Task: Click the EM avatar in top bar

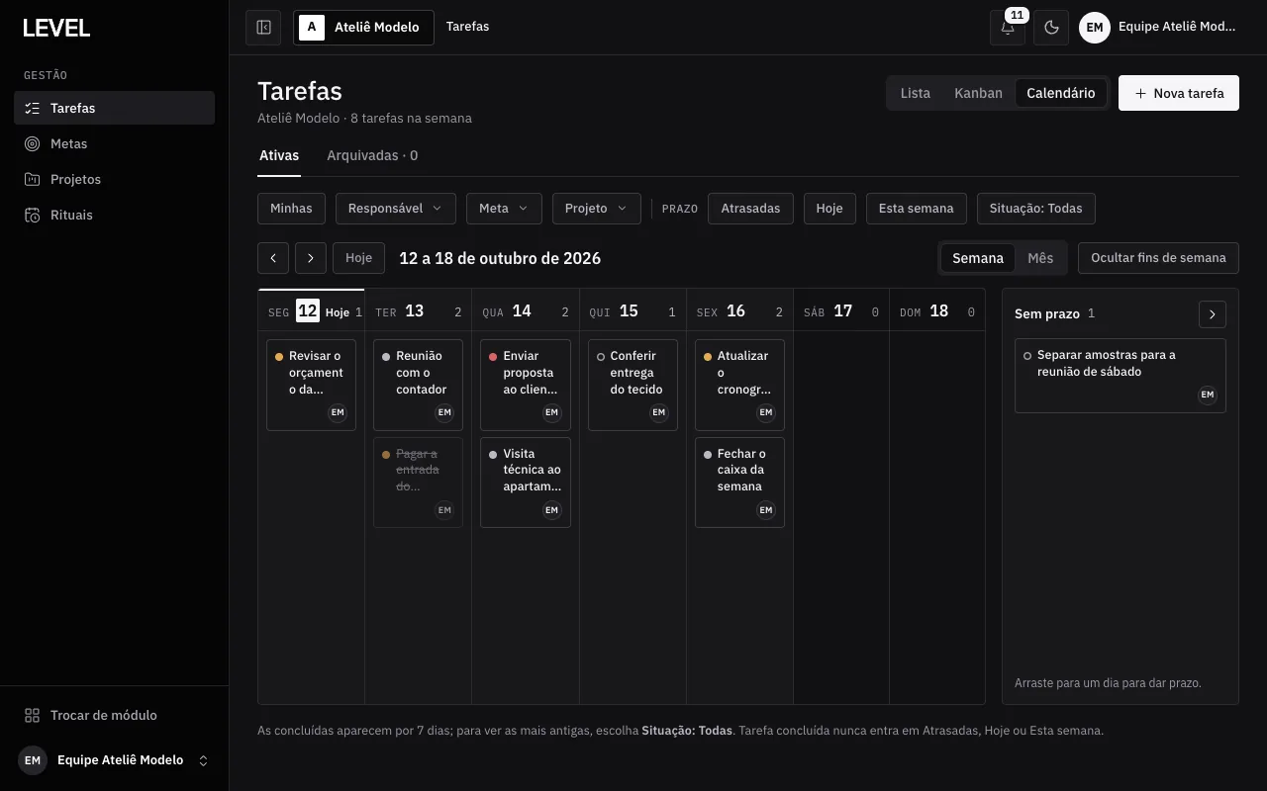Action: click(1095, 28)
